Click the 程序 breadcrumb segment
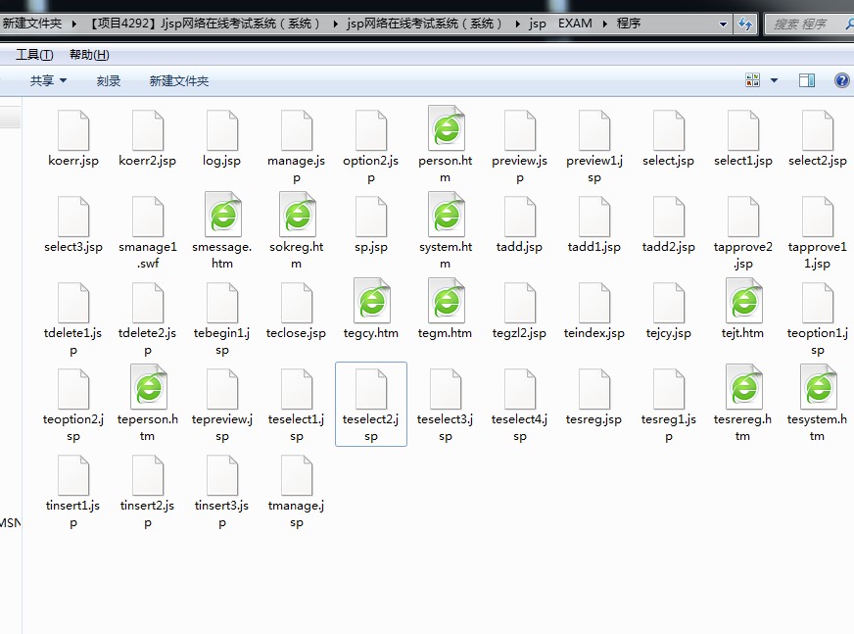854x634 pixels. 629,24
